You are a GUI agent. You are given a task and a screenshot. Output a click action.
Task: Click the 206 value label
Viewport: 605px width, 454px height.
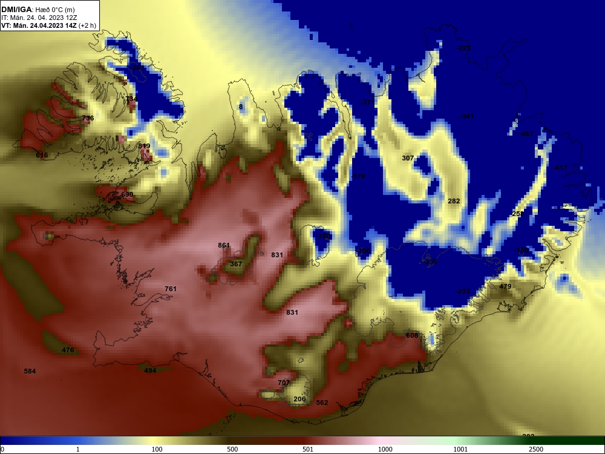299,399
